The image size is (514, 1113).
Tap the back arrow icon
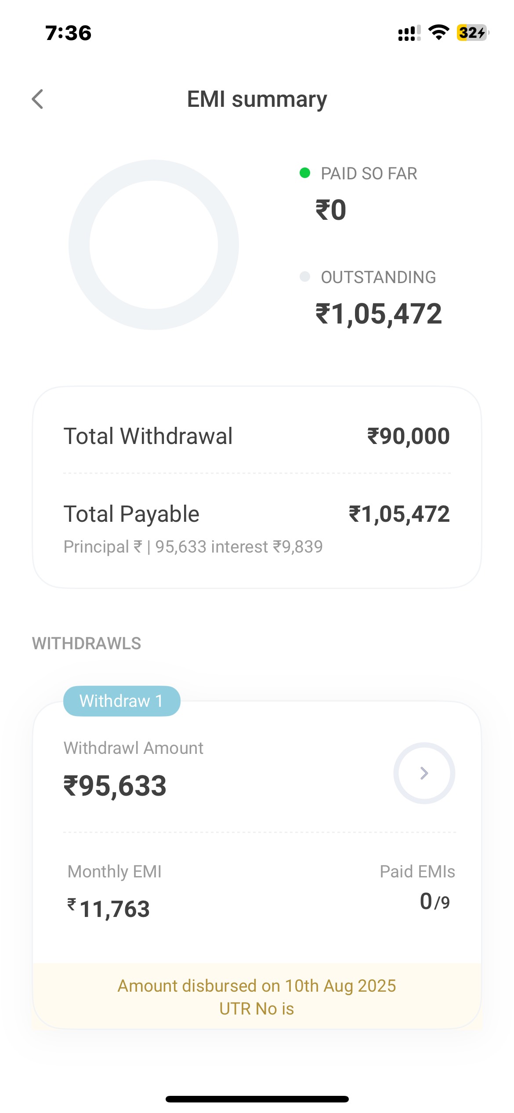[x=38, y=99]
